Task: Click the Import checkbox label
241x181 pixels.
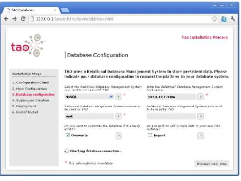Action: (x=159, y=135)
